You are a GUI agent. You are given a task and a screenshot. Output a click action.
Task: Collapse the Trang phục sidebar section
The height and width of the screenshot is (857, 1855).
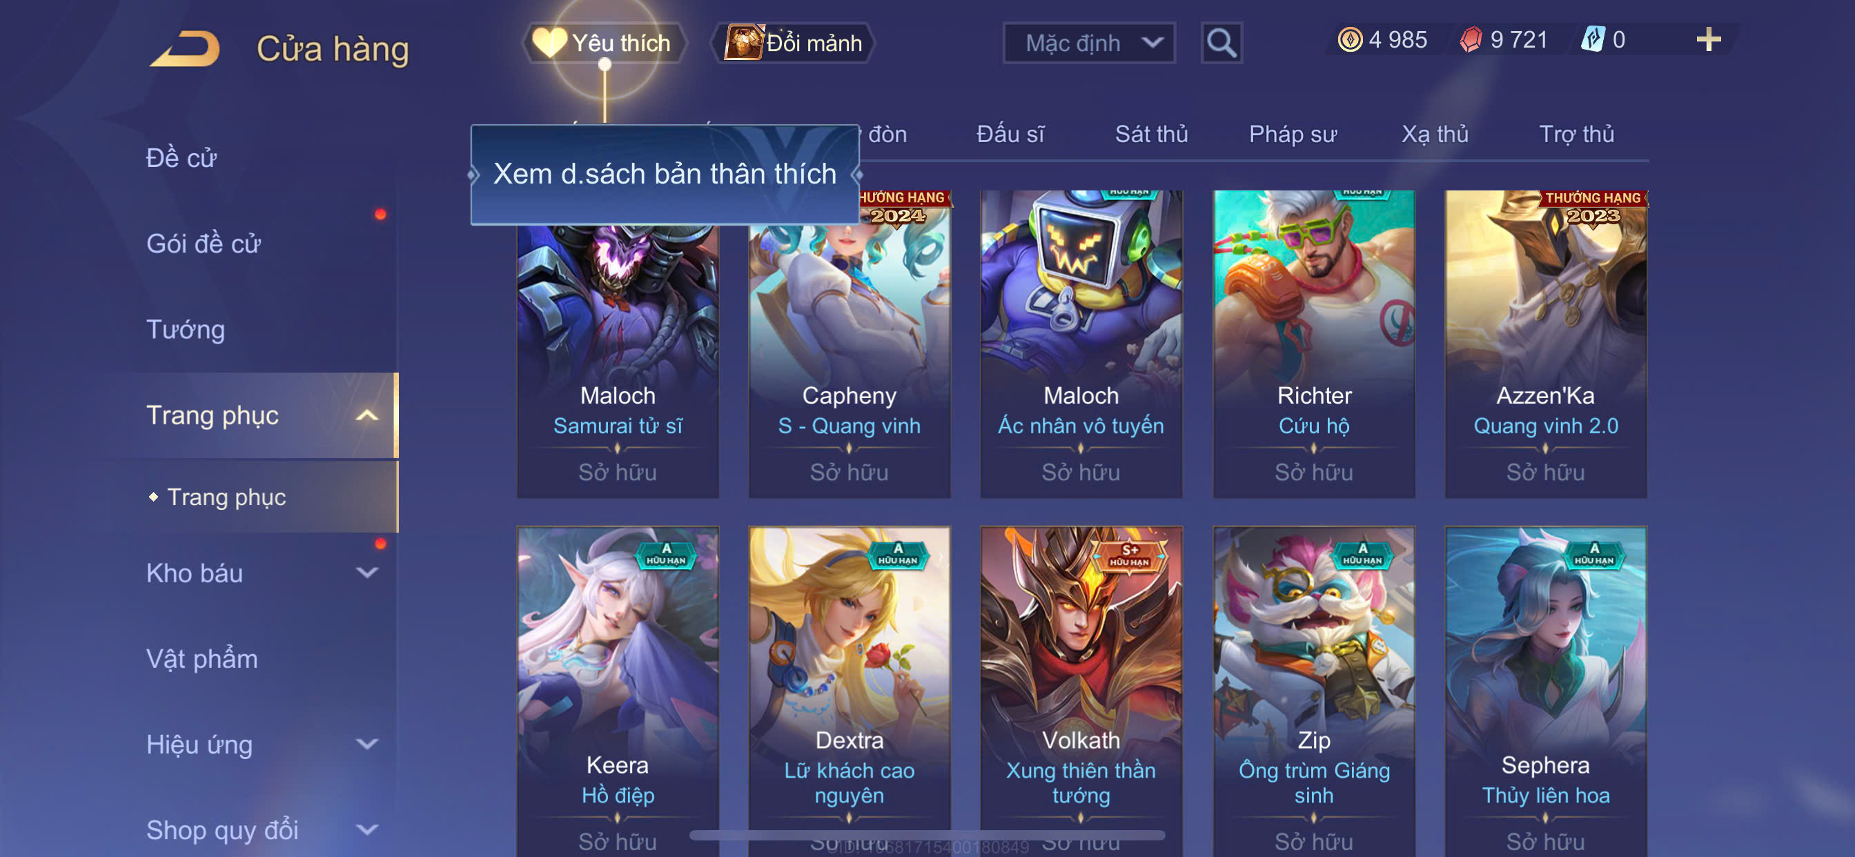366,415
